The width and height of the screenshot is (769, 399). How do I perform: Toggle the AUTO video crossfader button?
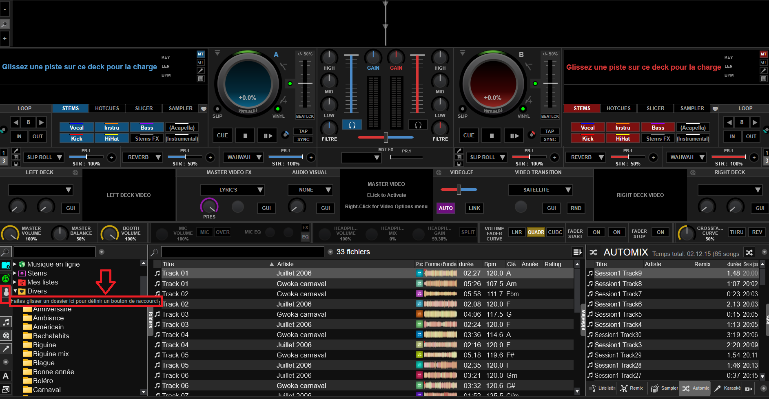point(445,208)
